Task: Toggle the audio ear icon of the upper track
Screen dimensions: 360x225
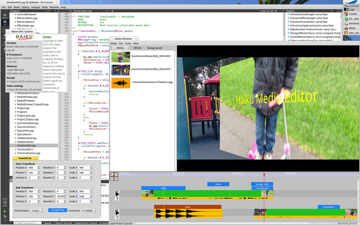Action: 117,199
